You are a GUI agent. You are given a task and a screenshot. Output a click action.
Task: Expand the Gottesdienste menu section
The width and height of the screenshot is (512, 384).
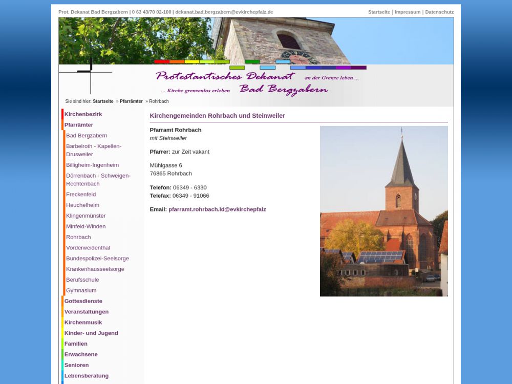pyautogui.click(x=83, y=301)
